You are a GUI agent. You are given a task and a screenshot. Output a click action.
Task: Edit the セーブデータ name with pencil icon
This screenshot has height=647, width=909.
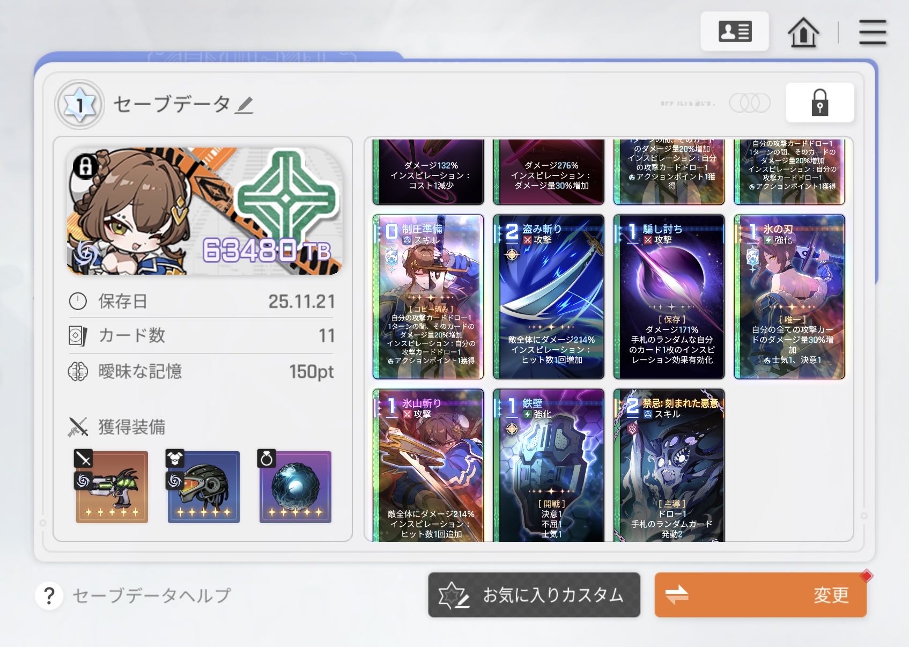click(245, 105)
